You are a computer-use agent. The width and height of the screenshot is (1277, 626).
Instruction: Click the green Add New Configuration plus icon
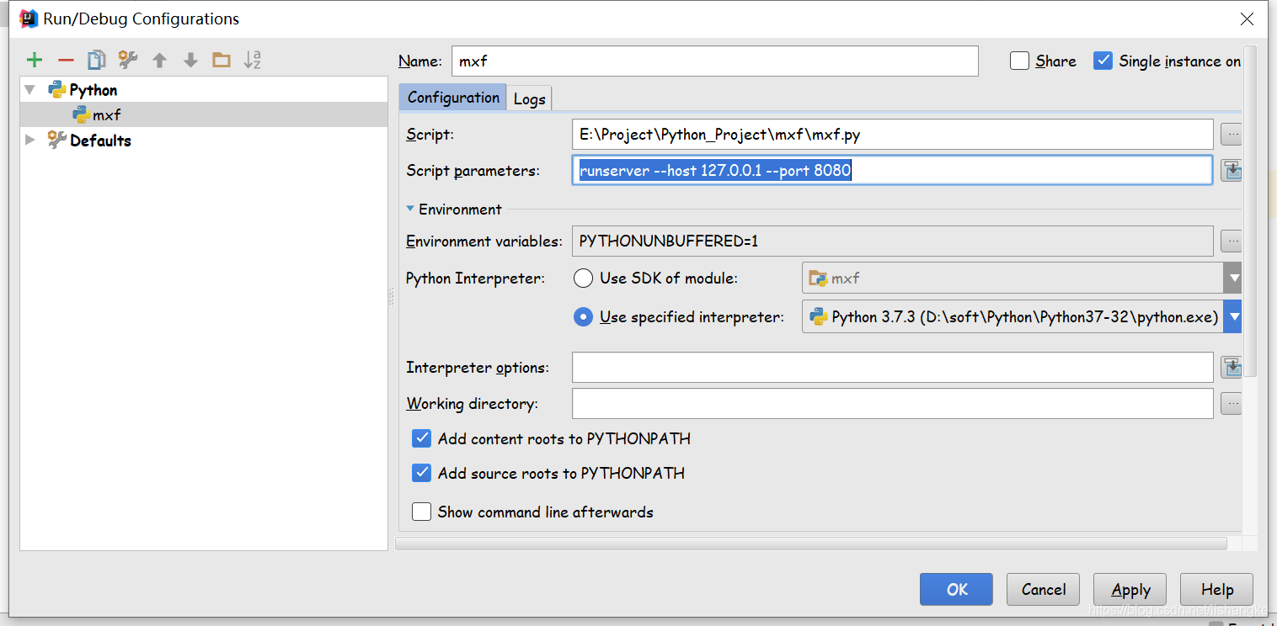click(x=35, y=60)
